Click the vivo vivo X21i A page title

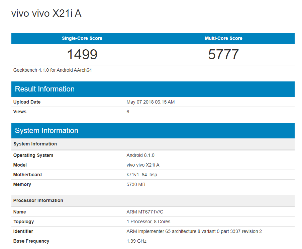[46, 13]
